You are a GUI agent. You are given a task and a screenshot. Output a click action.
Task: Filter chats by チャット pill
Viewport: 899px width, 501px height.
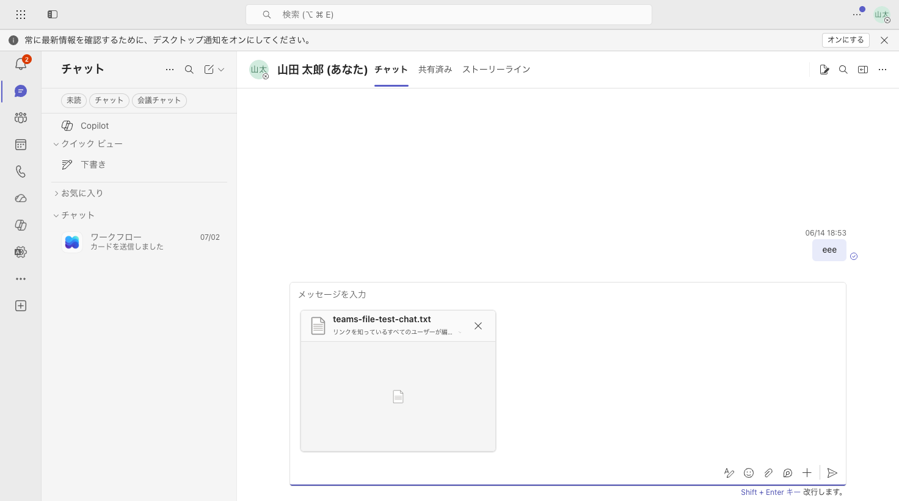point(109,100)
